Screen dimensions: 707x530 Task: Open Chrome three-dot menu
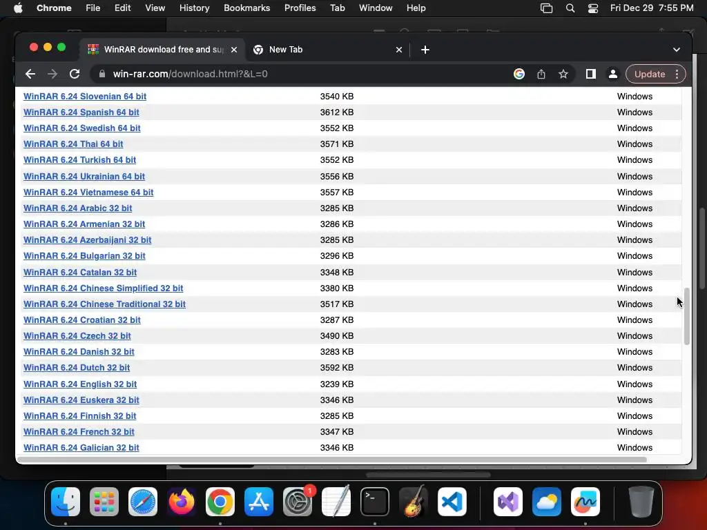[677, 74]
